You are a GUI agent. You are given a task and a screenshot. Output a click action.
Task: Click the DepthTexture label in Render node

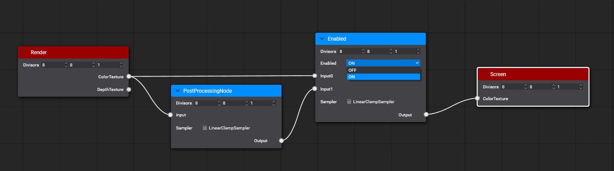(x=110, y=89)
